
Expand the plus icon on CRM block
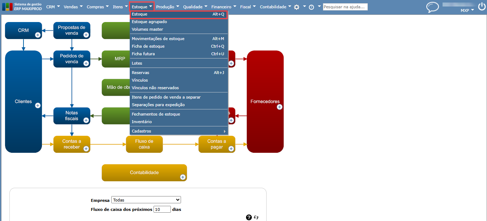click(x=38, y=35)
